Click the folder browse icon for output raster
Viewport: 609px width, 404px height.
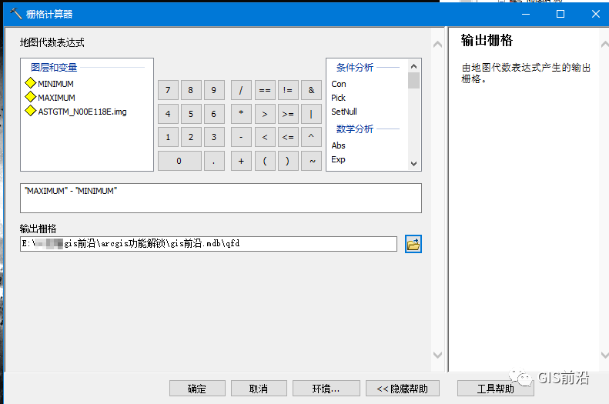click(413, 244)
